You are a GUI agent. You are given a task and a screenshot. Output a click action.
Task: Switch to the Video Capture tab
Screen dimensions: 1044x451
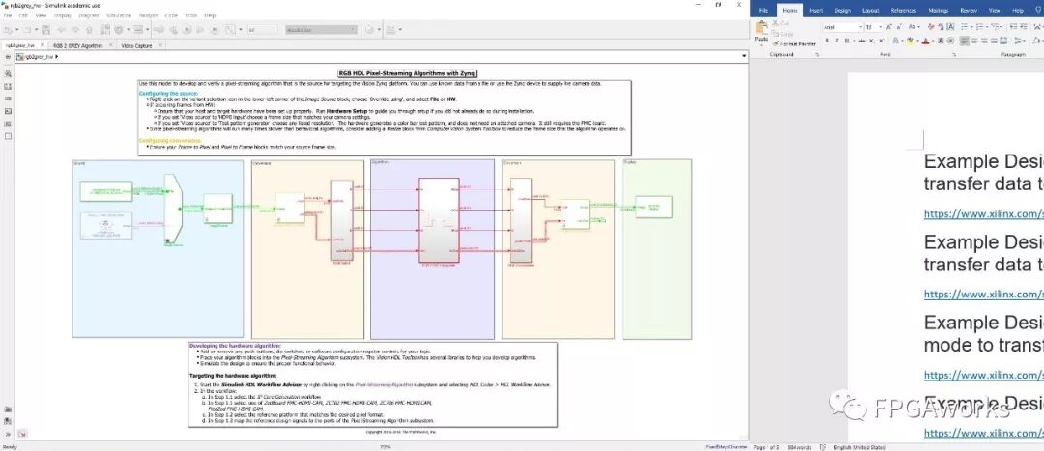coord(134,44)
